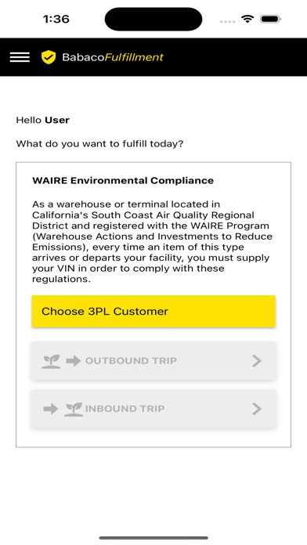Click the cellular signal dots icon
The image size is (307, 545).
coord(228,21)
